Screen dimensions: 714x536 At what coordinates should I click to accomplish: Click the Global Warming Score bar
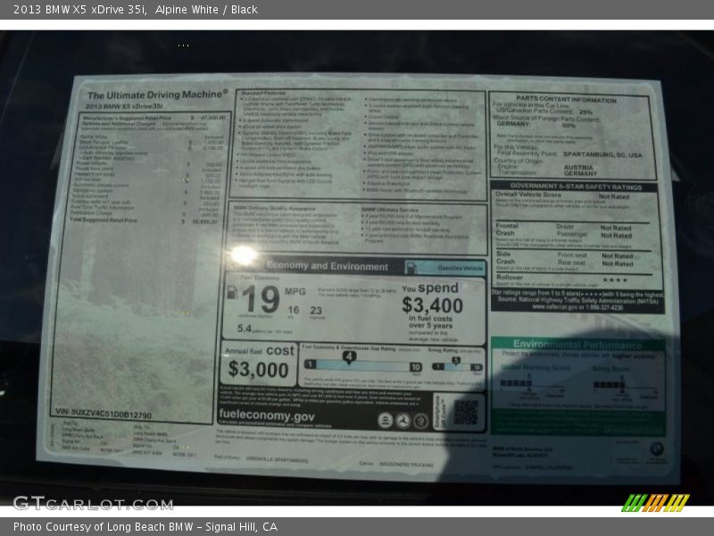coord(516,383)
